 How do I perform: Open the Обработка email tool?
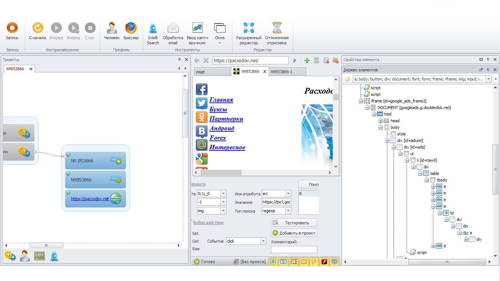(173, 33)
